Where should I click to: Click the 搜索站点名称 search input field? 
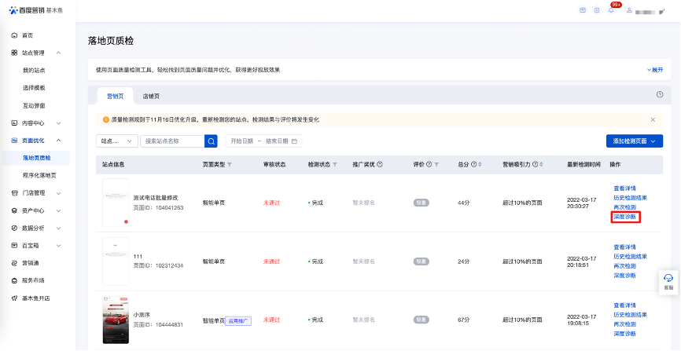click(x=171, y=141)
